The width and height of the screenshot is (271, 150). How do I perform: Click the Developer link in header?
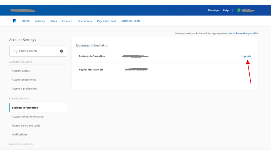tap(214, 10)
